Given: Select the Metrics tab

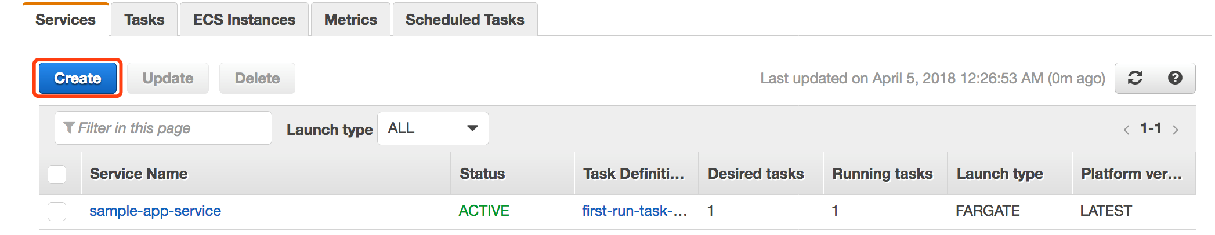Looking at the screenshot, I should (350, 20).
